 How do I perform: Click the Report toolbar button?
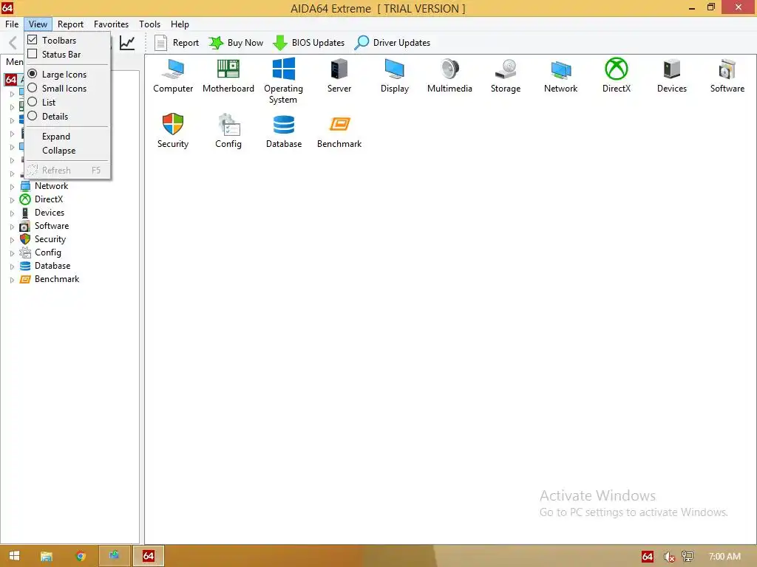pyautogui.click(x=177, y=42)
